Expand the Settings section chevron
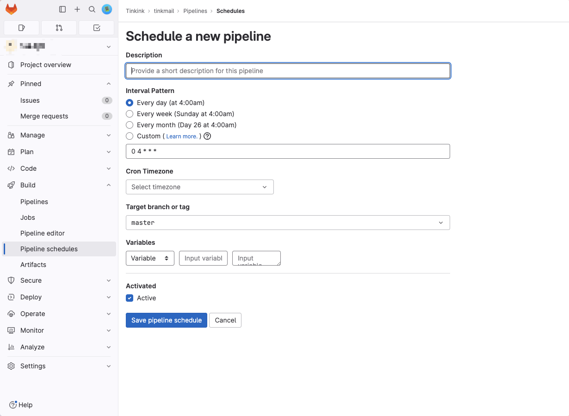 click(109, 366)
